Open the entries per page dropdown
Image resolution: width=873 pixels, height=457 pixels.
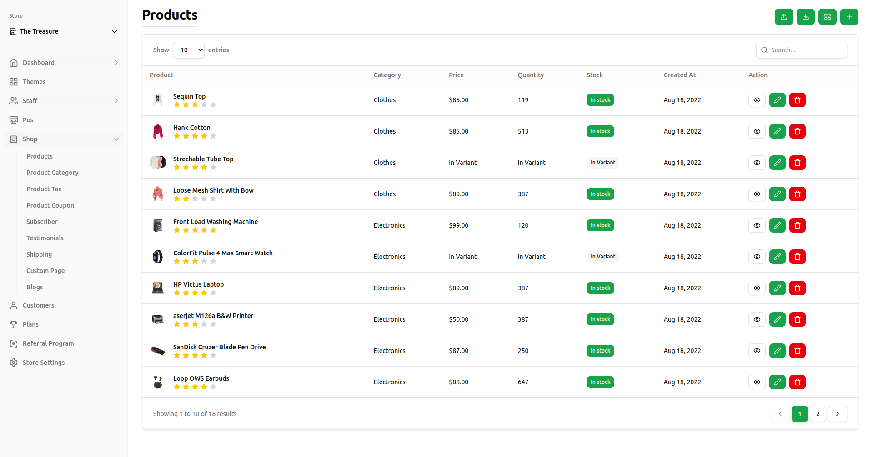[189, 50]
